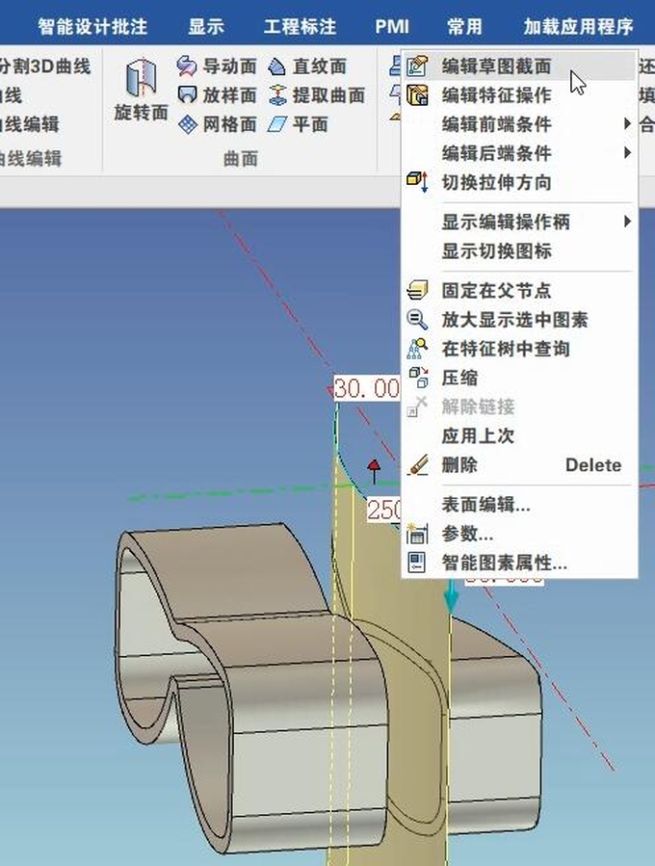Switch to the 显示 ribbon tab
Viewport: 655px width, 866px height.
(x=206, y=27)
